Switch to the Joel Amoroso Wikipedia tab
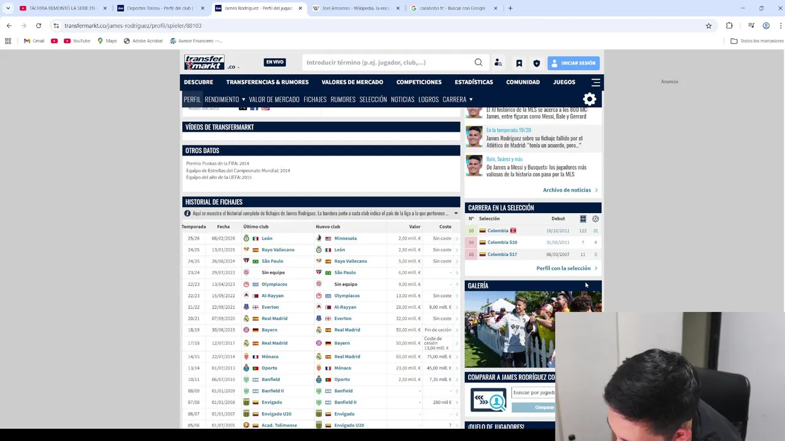This screenshot has width=785, height=441. [356, 8]
